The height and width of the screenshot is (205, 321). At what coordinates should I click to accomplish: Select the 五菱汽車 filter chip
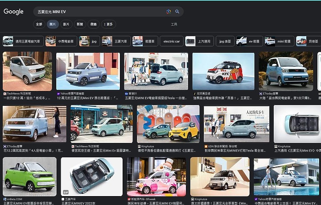point(116,41)
